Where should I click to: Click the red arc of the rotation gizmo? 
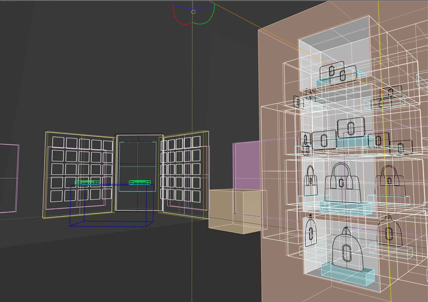(178, 21)
